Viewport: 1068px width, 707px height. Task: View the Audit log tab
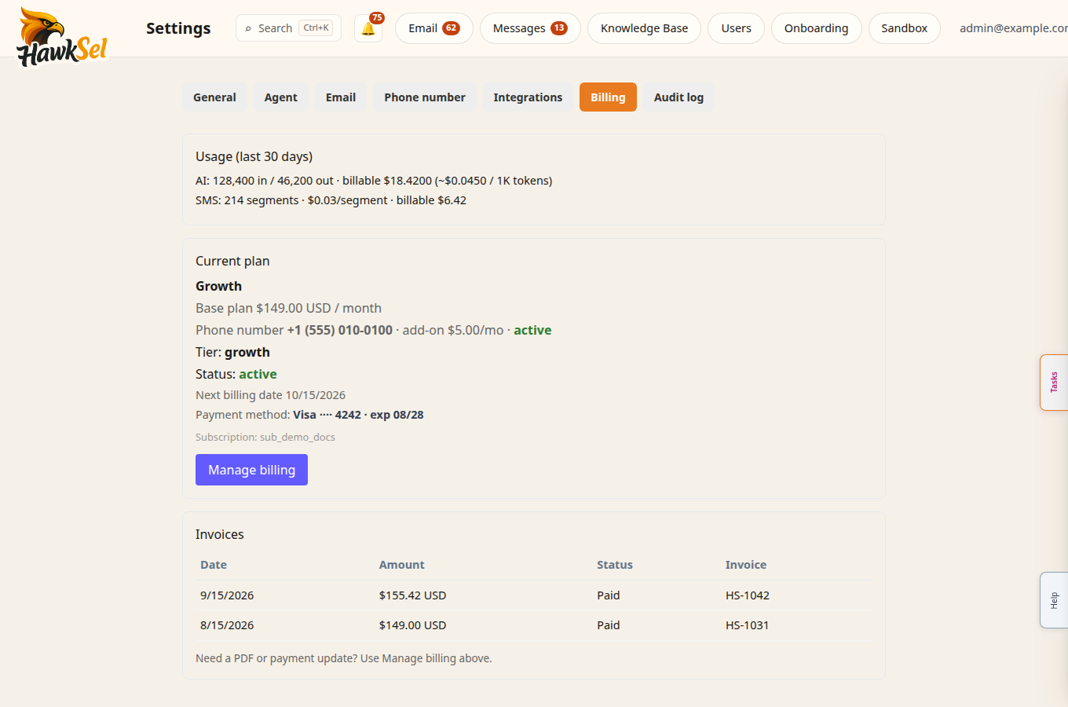[x=678, y=97]
